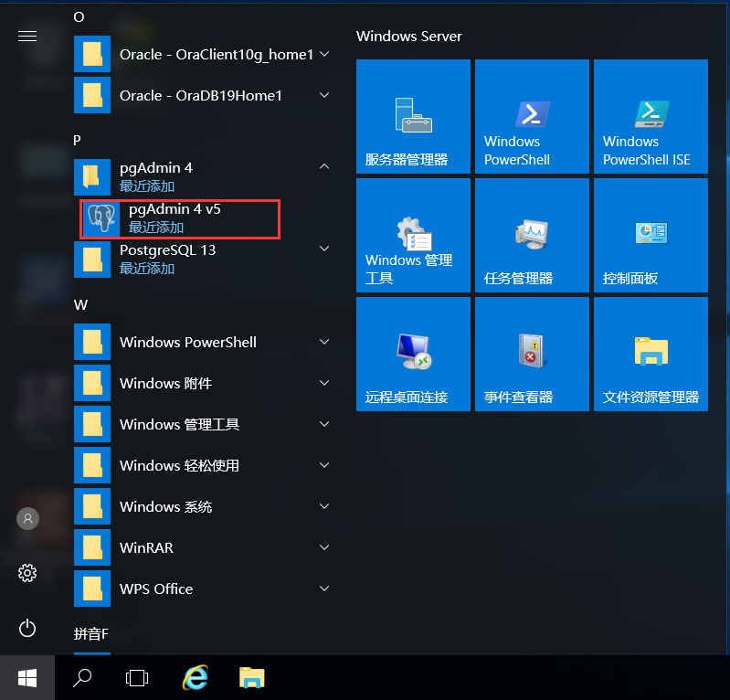Open Task View on the taskbar
This screenshot has width=730, height=700.
137,678
